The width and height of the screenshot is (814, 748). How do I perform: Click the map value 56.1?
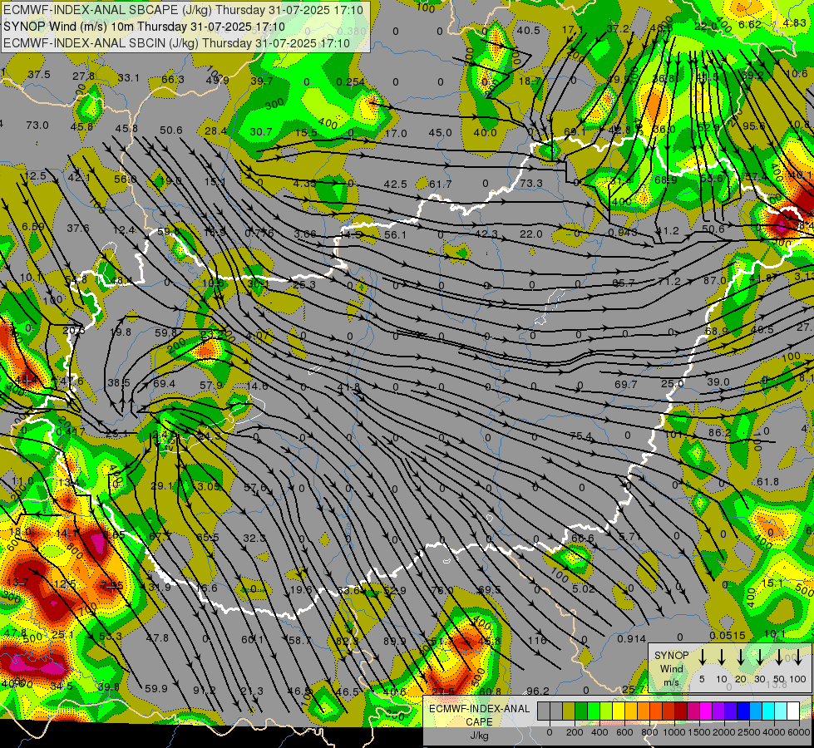(396, 234)
